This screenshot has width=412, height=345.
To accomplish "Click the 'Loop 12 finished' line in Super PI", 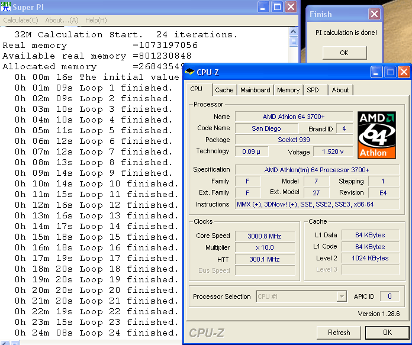I will pos(96,205).
